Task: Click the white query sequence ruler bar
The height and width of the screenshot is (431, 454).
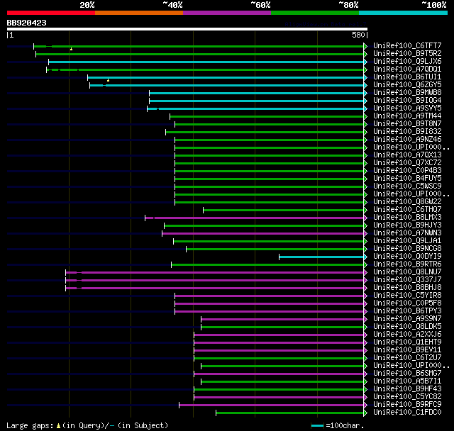Action: 187,29
